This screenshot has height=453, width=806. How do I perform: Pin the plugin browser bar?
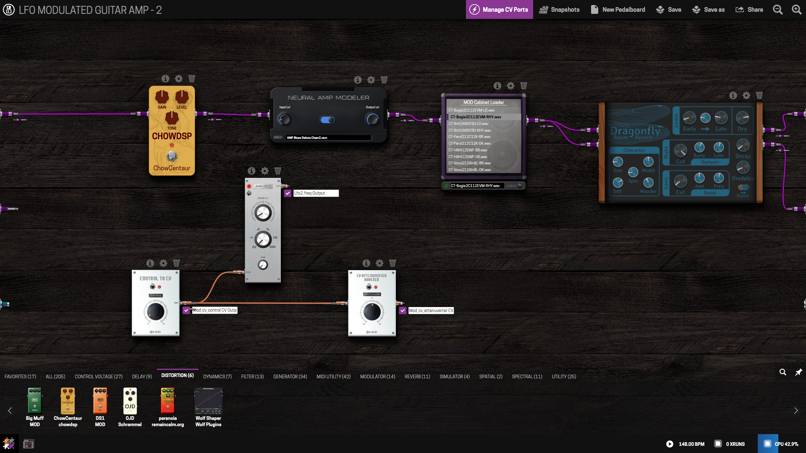(x=798, y=372)
